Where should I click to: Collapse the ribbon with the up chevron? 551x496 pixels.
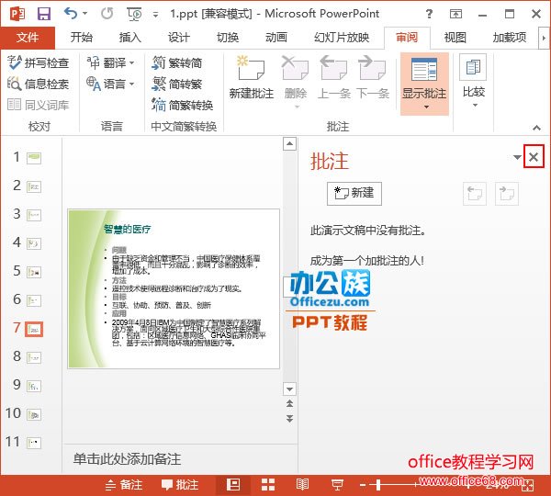click(536, 128)
